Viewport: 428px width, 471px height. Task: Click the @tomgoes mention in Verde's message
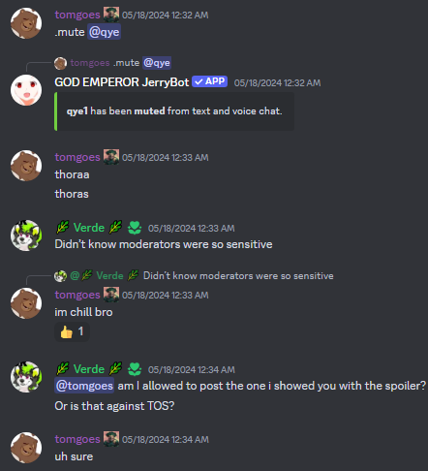tap(84, 386)
